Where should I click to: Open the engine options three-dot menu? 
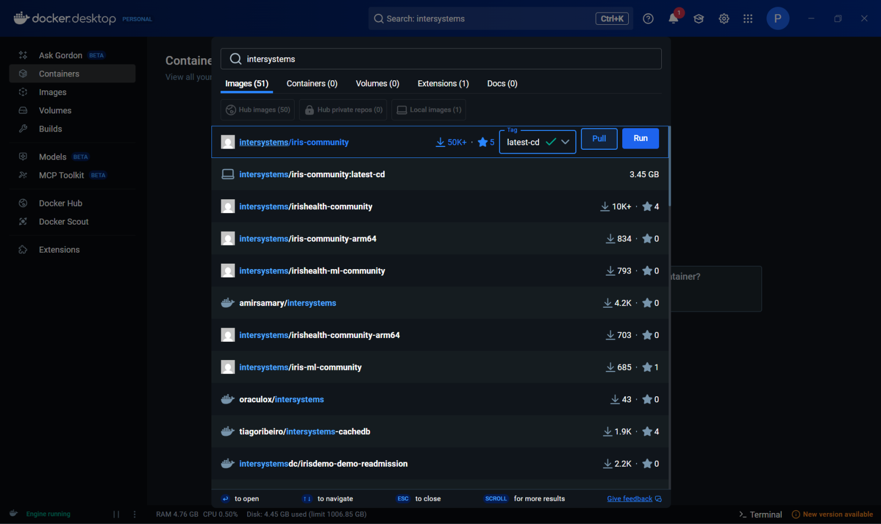(x=135, y=514)
